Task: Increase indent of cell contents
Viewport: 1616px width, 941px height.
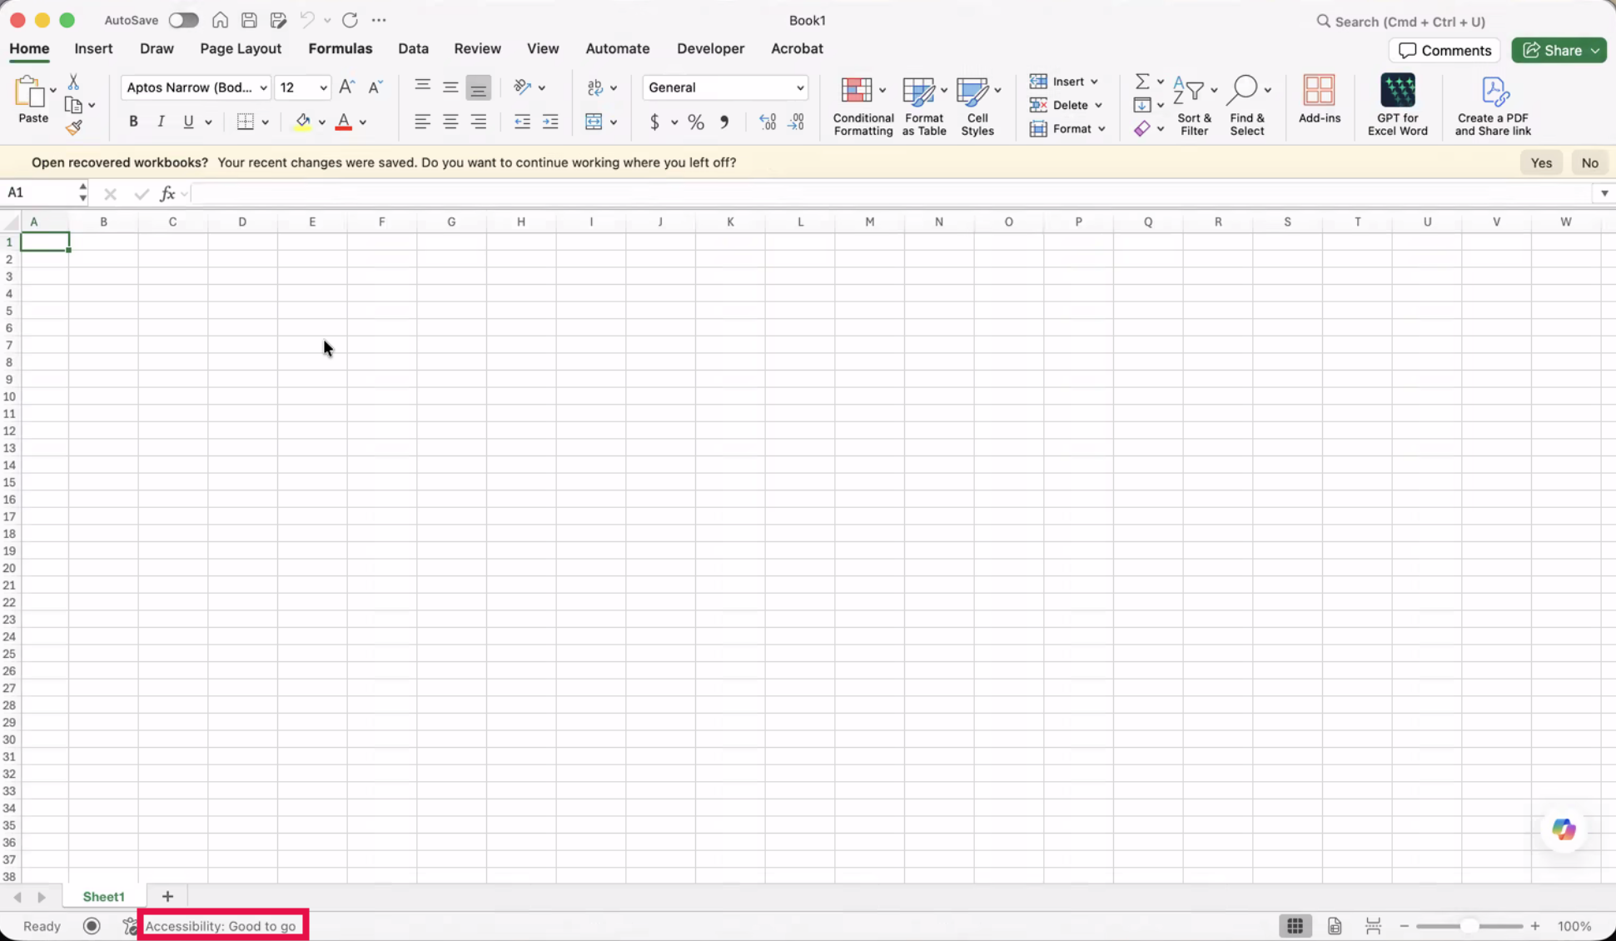Action: click(x=550, y=122)
